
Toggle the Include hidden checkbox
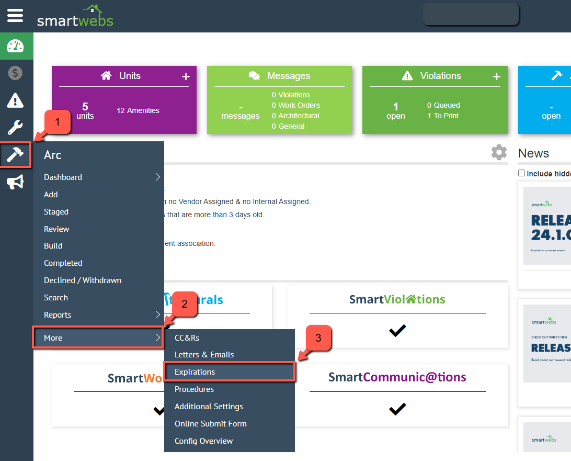pos(521,173)
